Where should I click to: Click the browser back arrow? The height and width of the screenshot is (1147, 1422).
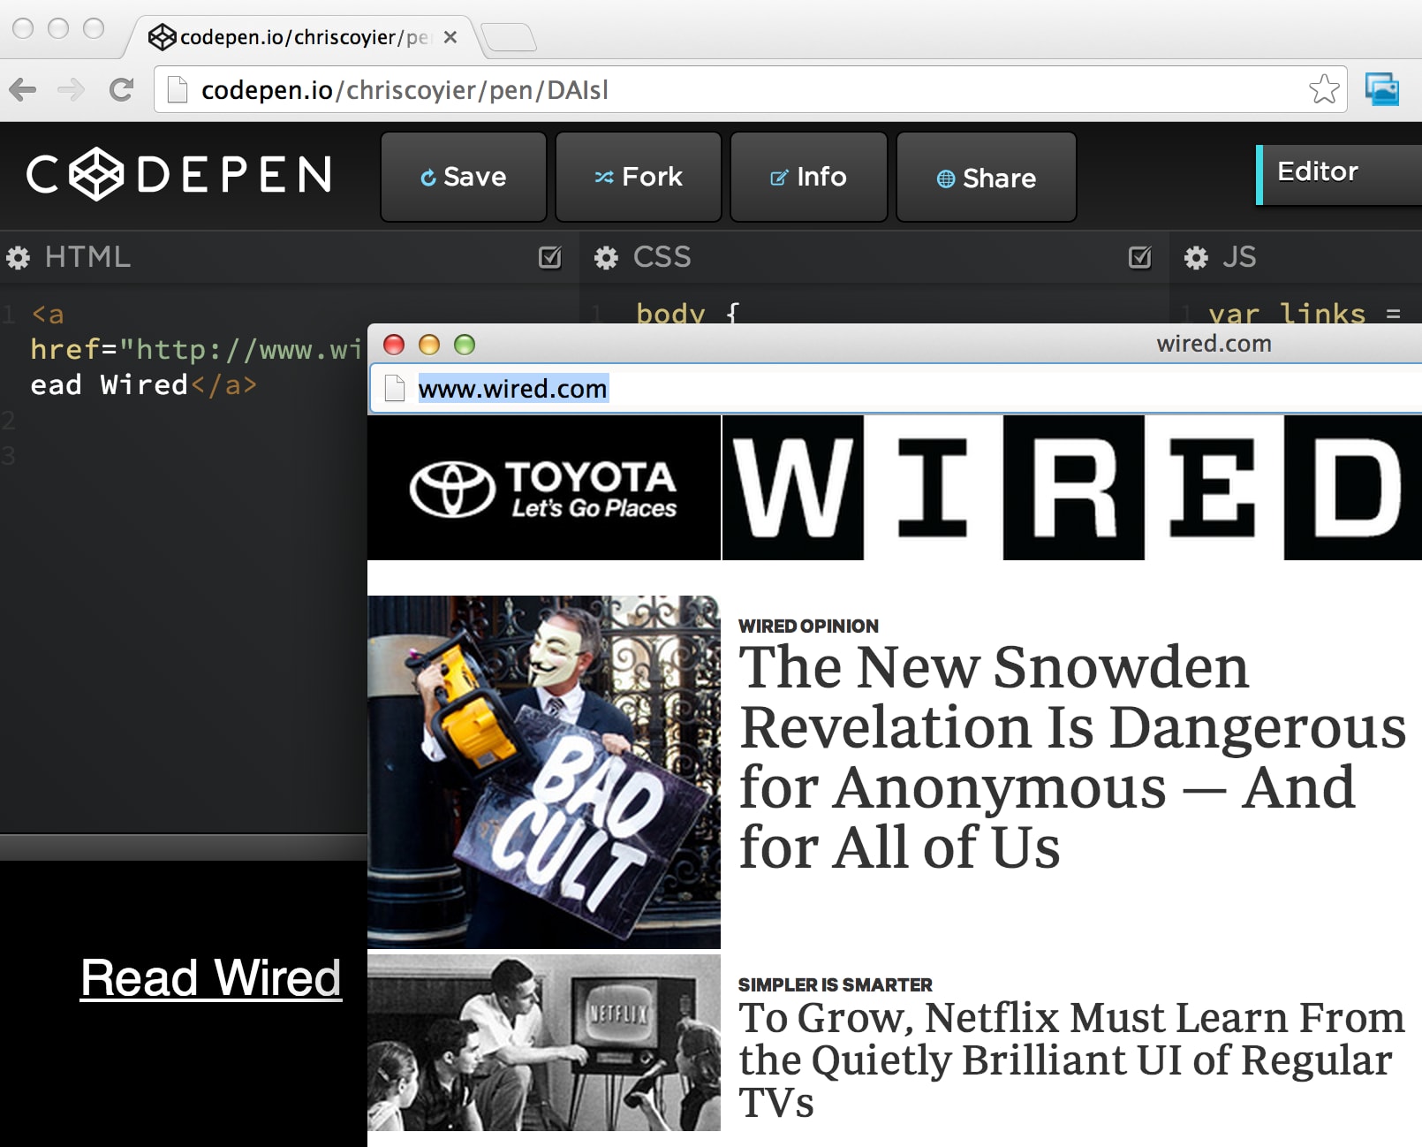click(x=23, y=89)
